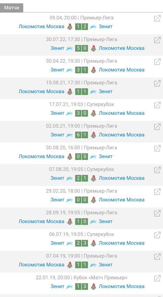Open external link icon for 17.07.21 Суперкубок match
The height and width of the screenshot is (297, 163).
coord(157,105)
